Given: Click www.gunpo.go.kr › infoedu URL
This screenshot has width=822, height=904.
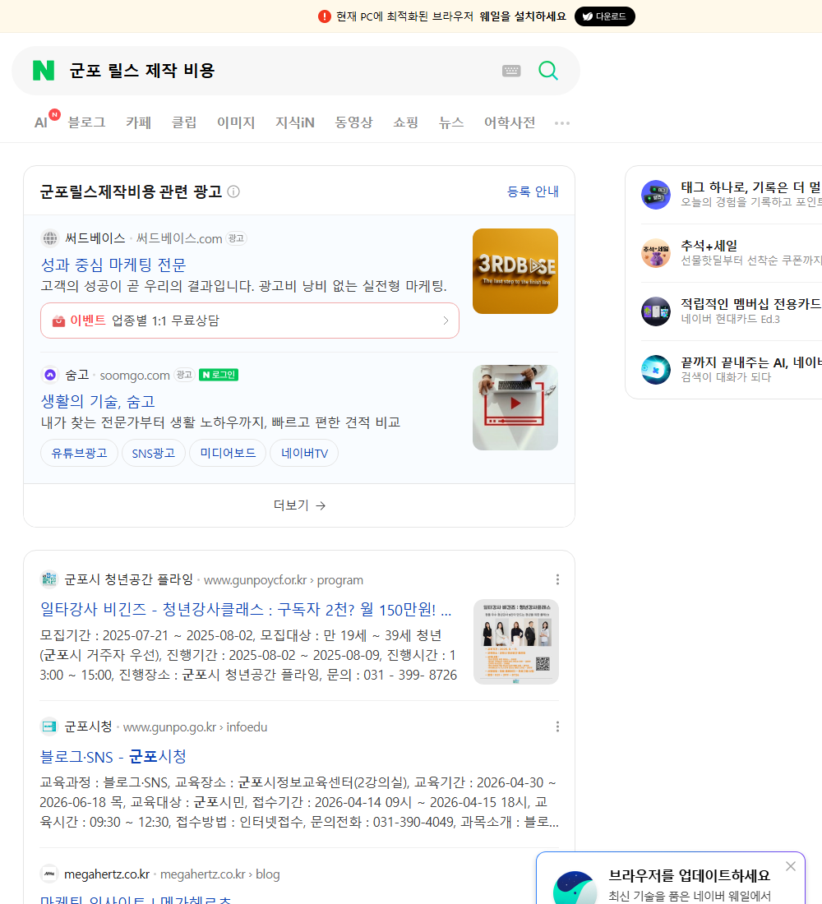Looking at the screenshot, I should [x=195, y=727].
